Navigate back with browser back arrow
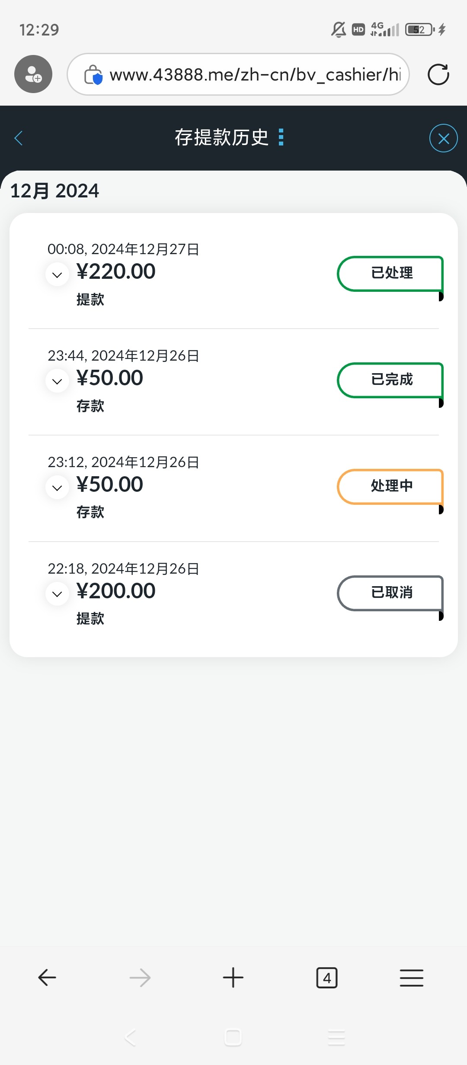 [x=47, y=978]
